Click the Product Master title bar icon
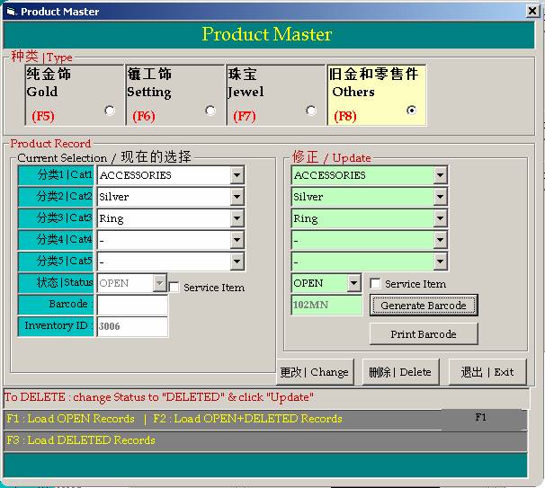The image size is (545, 488). [11, 12]
